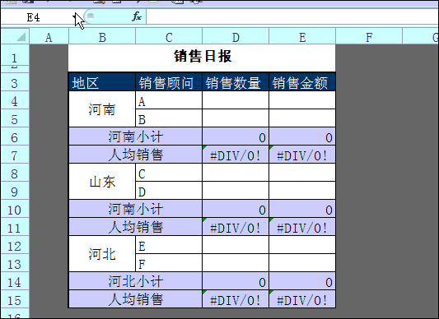Click sales consultant cell F in row 13
Viewport: 439px width, 319px height.
[x=169, y=263]
